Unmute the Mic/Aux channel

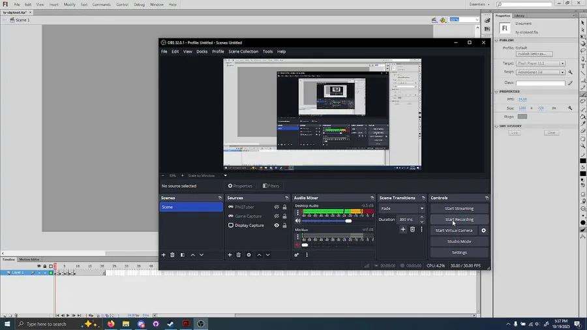[x=297, y=245]
